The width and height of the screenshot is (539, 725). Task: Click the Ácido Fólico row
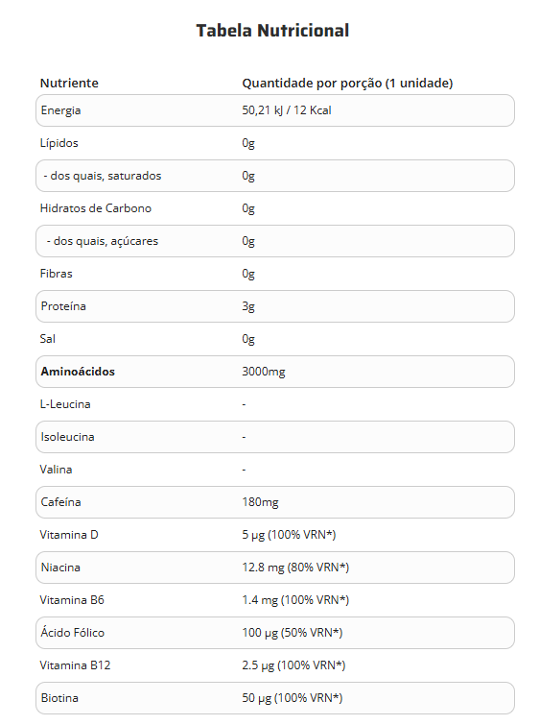(275, 633)
